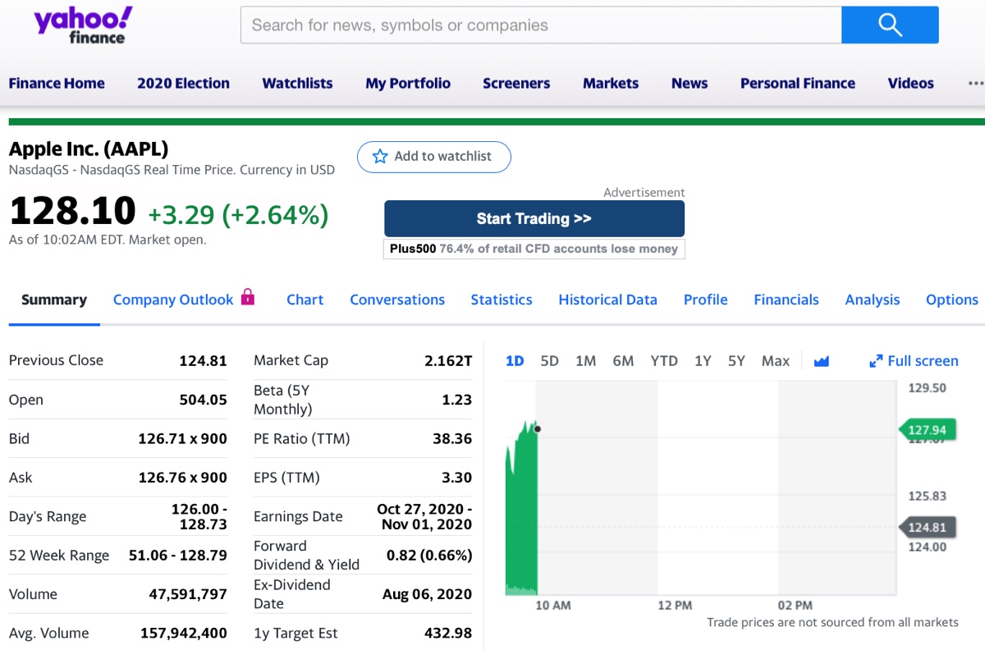
Task: Select the 5D chart range
Action: [550, 361]
